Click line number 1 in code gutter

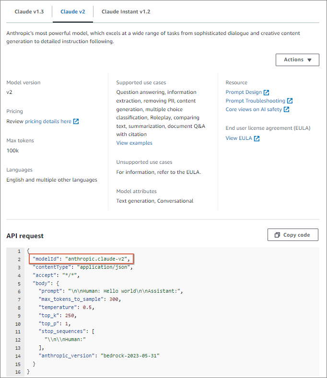(x=19, y=251)
